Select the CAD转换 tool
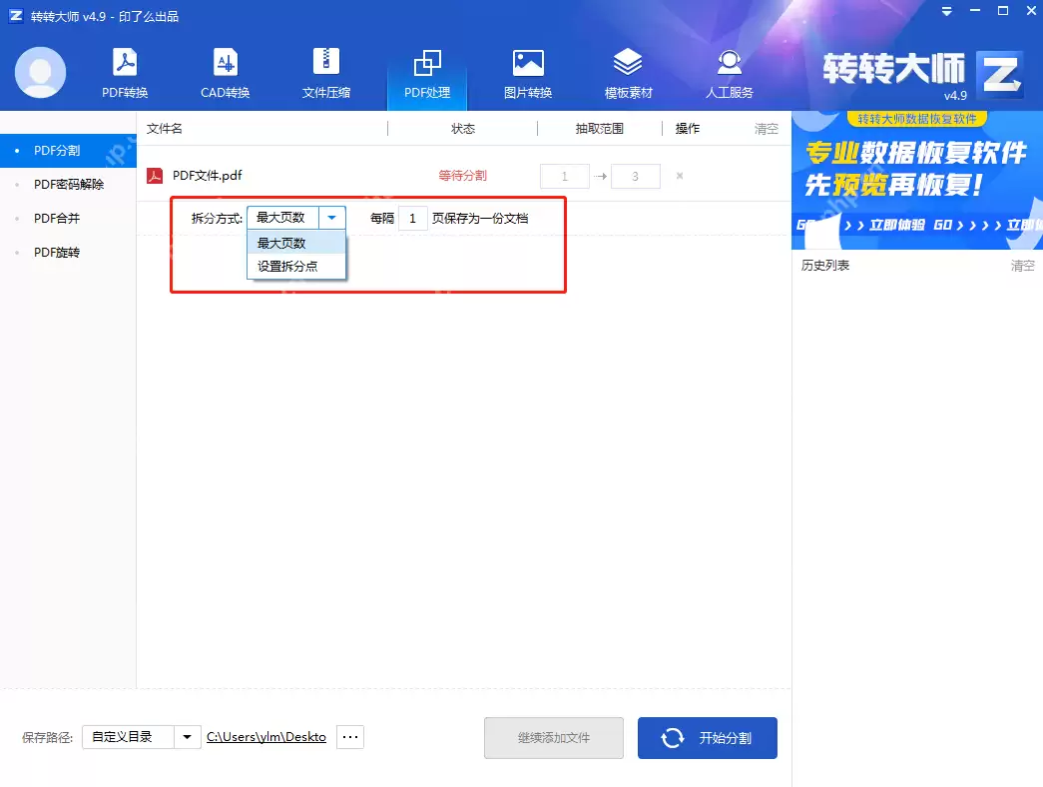The width and height of the screenshot is (1043, 787). pyautogui.click(x=224, y=72)
